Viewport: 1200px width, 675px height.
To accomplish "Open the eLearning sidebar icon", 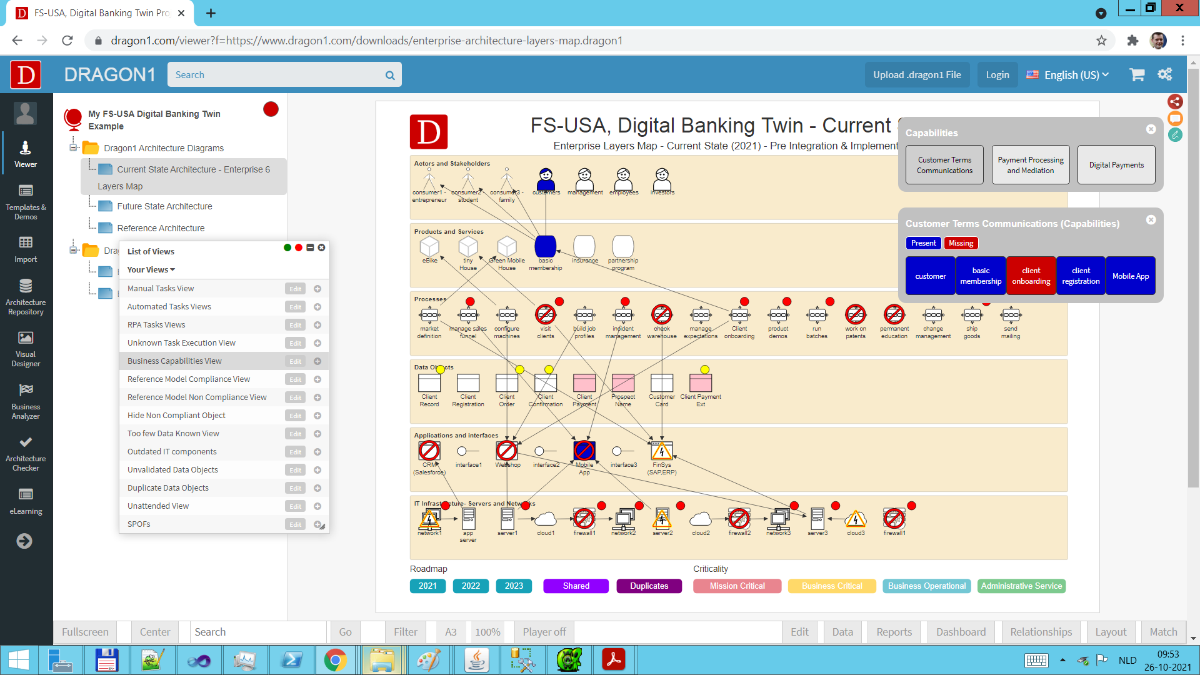I will coord(26,501).
